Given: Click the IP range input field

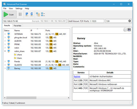Looking at the screenshot, I should [34, 21].
